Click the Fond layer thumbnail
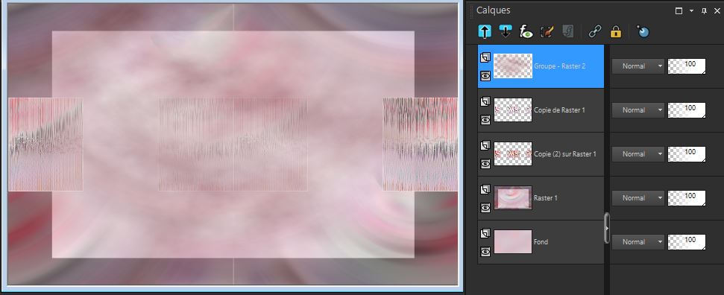This screenshot has height=295, width=724. click(x=513, y=242)
